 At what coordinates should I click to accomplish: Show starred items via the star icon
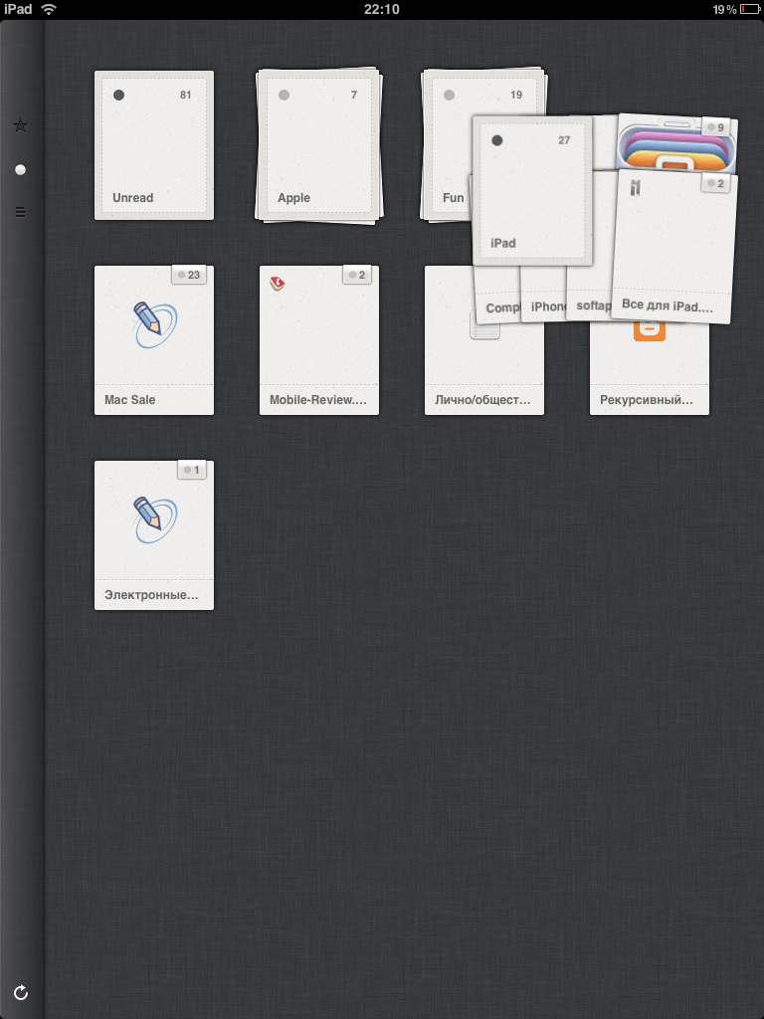point(20,125)
